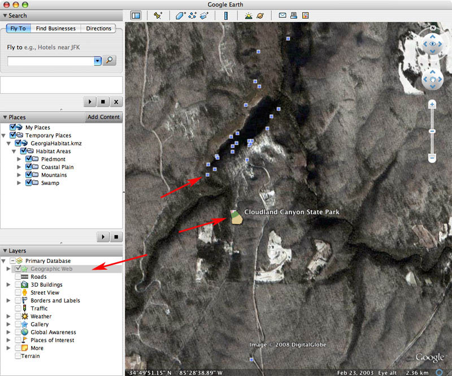Play the Places tour
The height and width of the screenshot is (376, 452).
[x=103, y=237]
